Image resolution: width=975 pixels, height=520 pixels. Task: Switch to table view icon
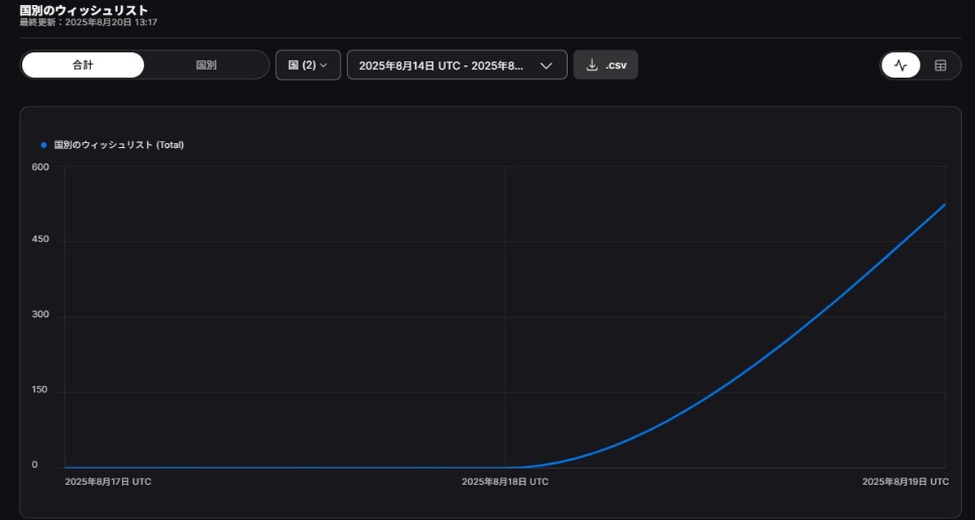point(940,66)
